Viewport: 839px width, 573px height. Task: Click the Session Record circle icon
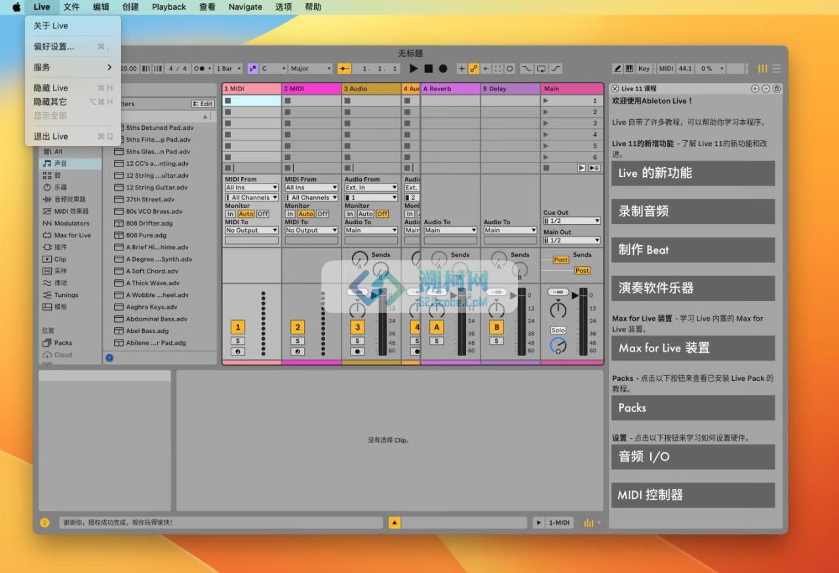(x=509, y=68)
